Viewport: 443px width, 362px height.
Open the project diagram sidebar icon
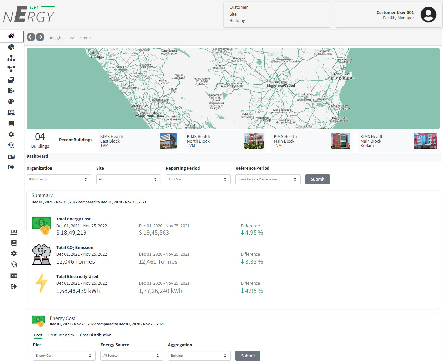(x=11, y=69)
